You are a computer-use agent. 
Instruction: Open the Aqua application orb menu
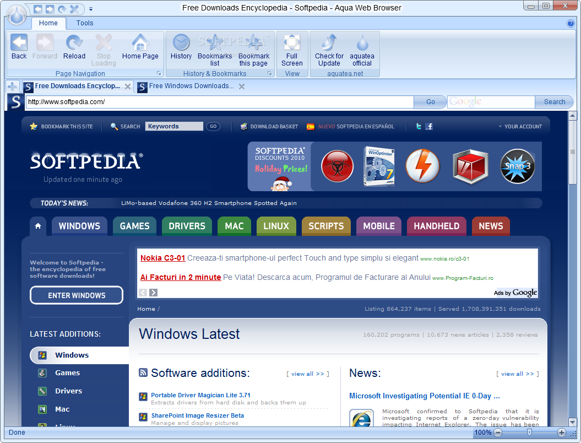point(17,15)
